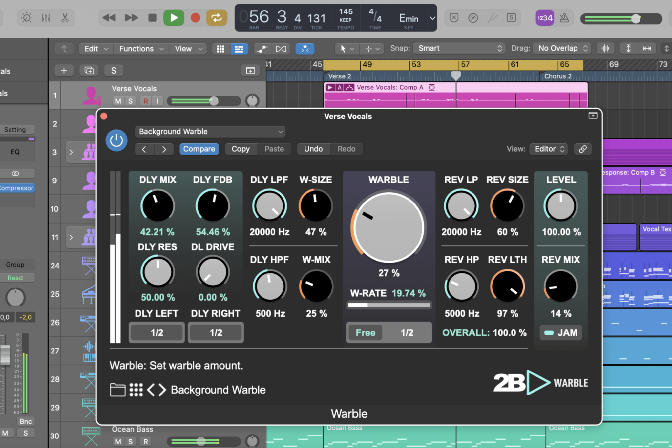Click the Chorus 2 arrangement marker

pos(558,76)
